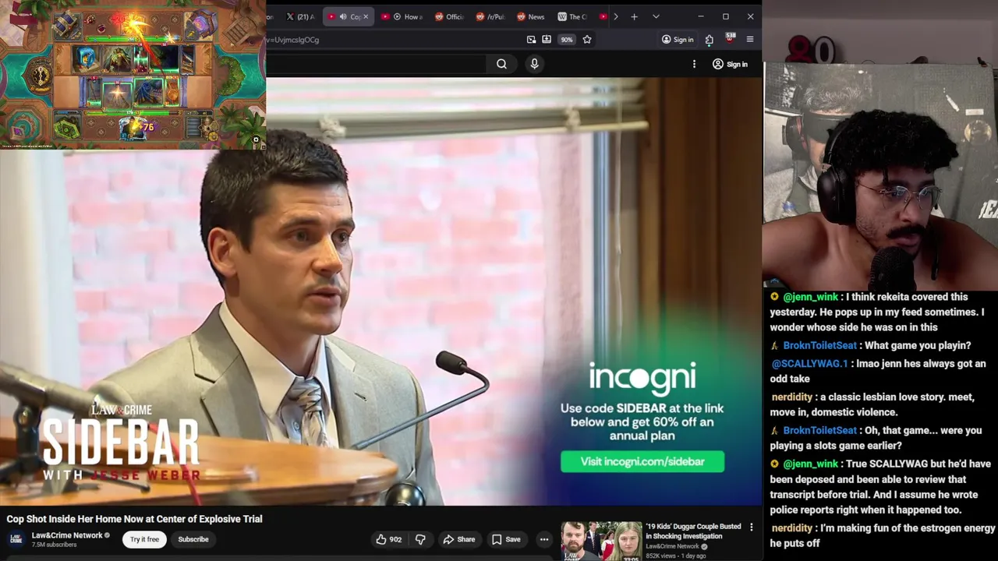998x561 pixels.
Task: Toggle picture-in-picture icon in address bar
Action: [x=531, y=40]
